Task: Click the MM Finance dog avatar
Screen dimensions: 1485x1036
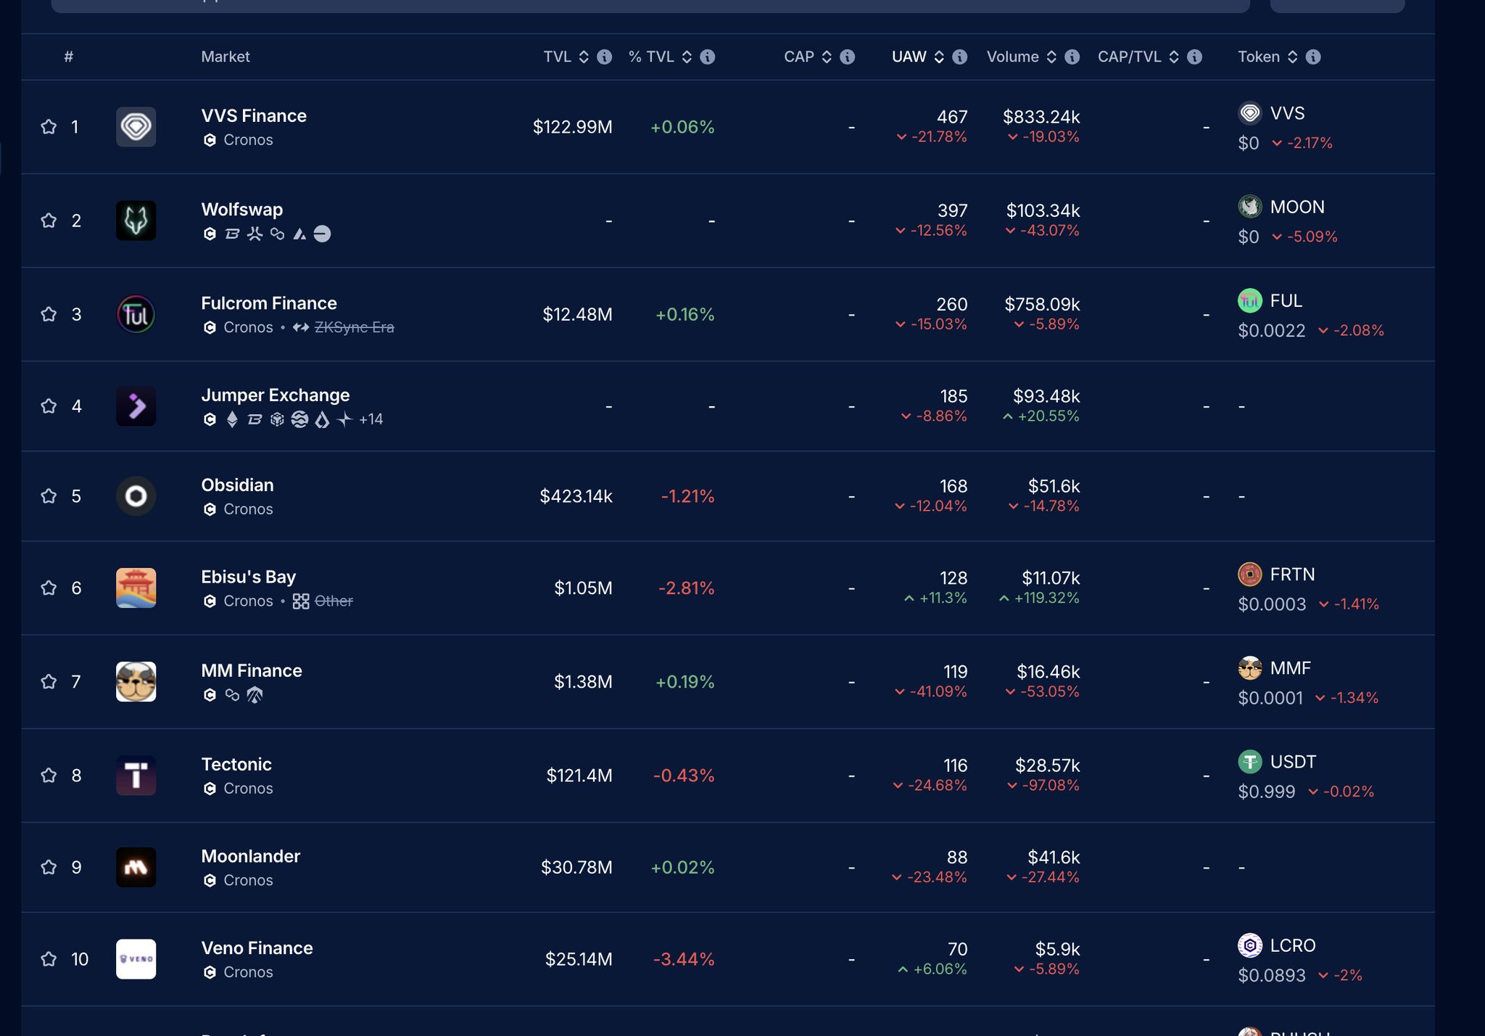Action: pos(136,681)
